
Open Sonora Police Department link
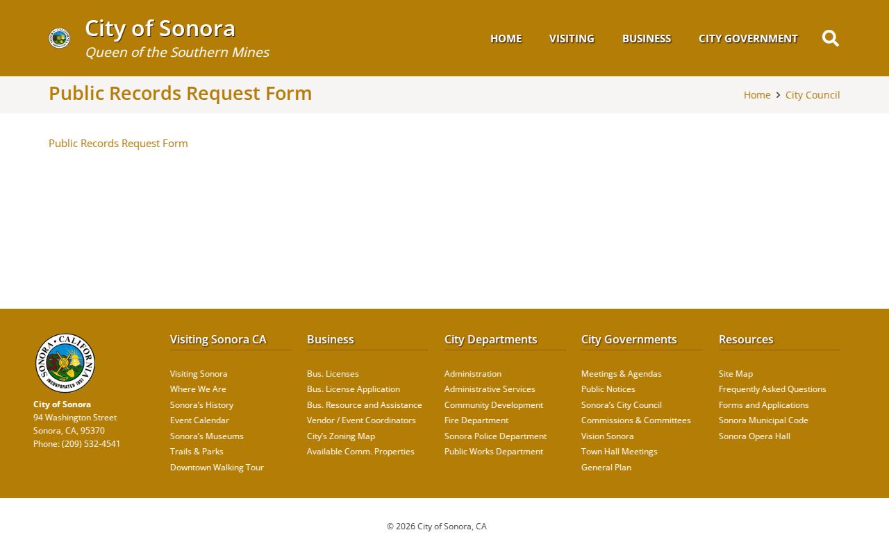[495, 436]
